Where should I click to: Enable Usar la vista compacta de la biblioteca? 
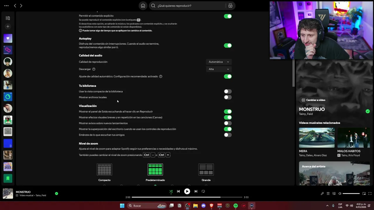coord(228,92)
